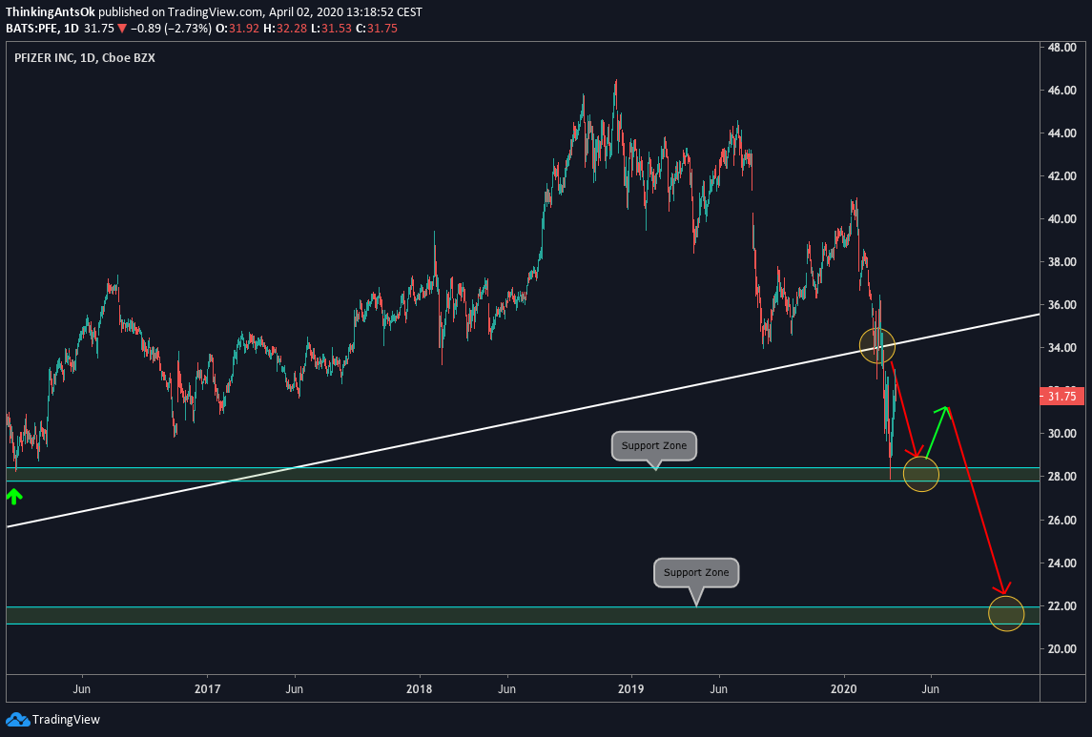This screenshot has width=1092, height=737.
Task: Click the Support Zone callout above the 28.00 band
Action: point(654,446)
